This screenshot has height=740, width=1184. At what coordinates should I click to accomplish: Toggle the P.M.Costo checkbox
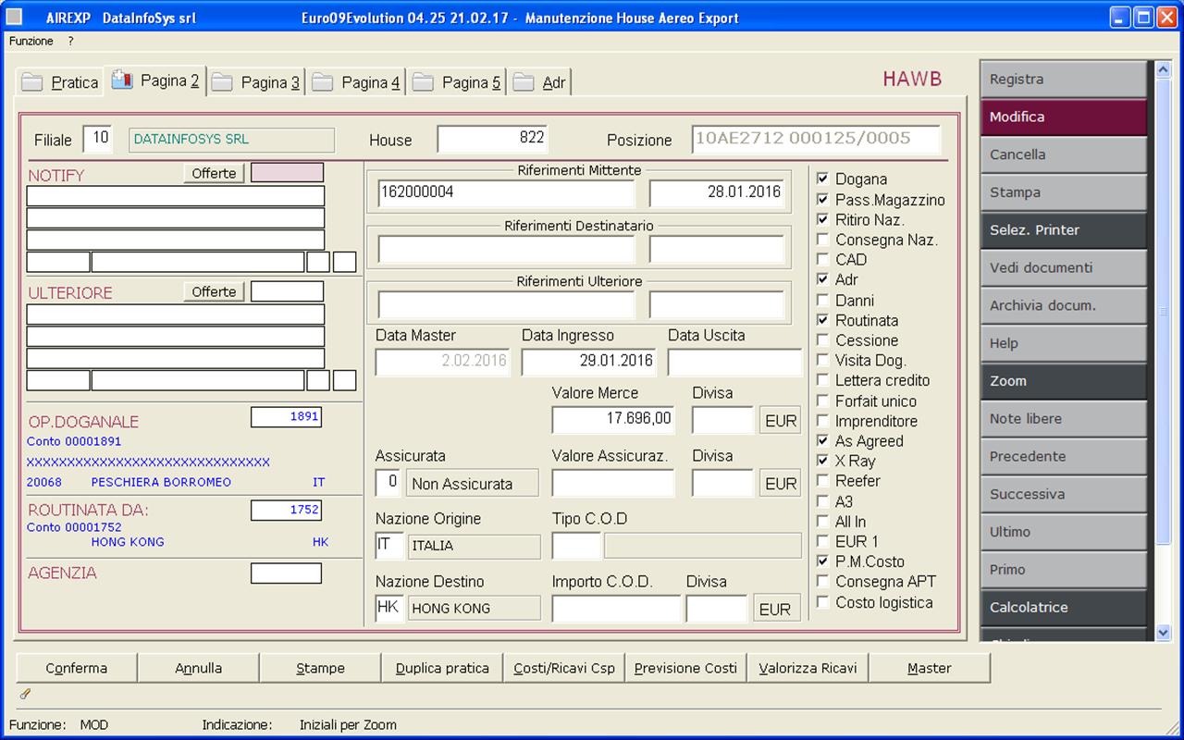click(823, 561)
